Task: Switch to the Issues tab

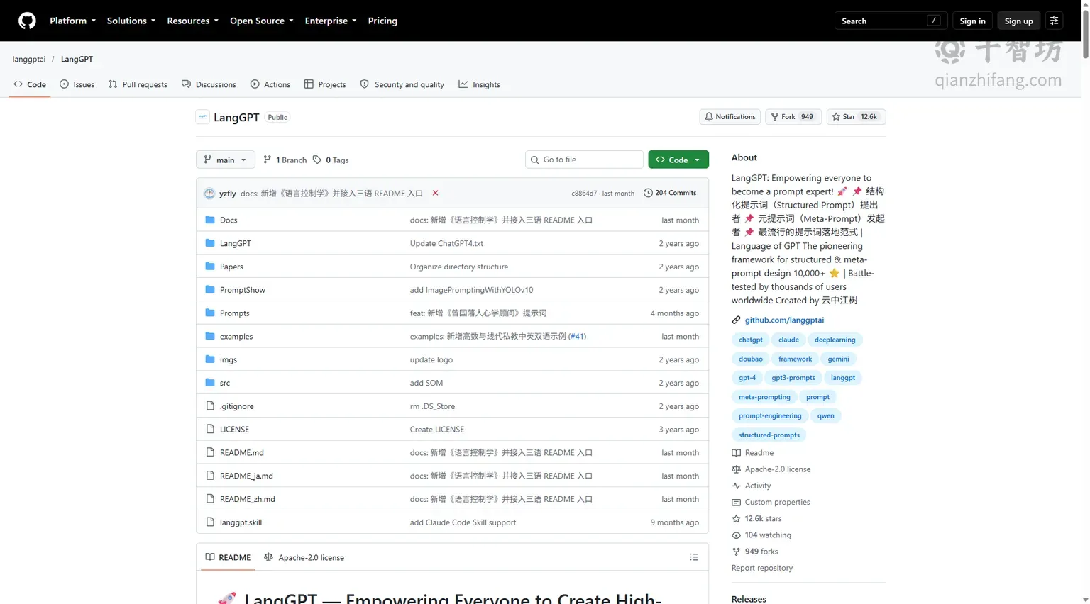Action: click(77, 84)
